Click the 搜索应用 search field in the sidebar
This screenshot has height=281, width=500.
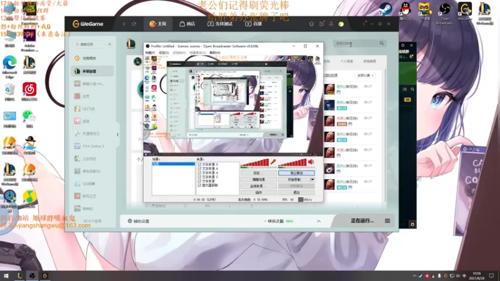tap(88, 44)
